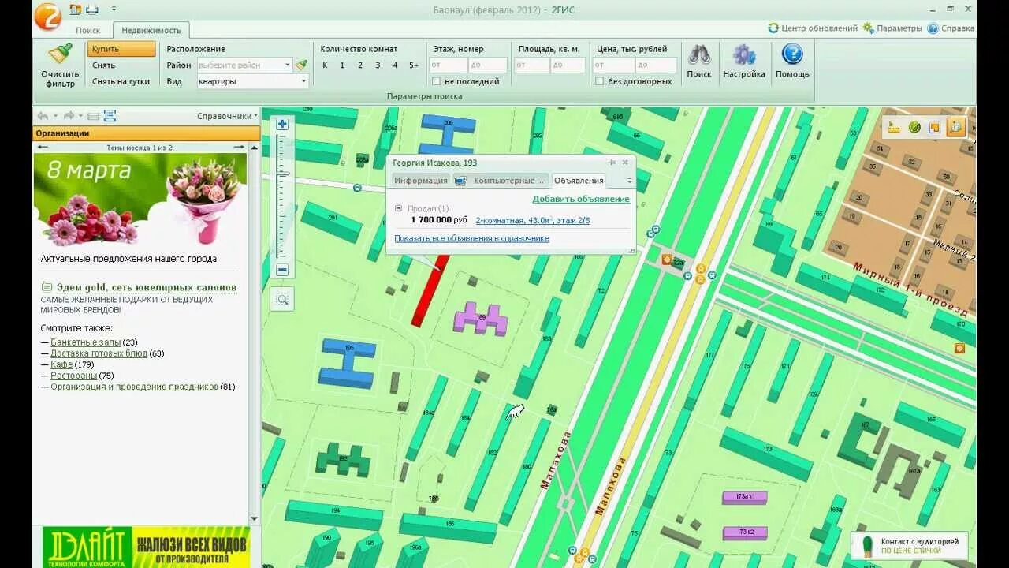The image size is (1009, 568).
Task: Switch to the Поиск ribbon tab
Action: [87, 30]
